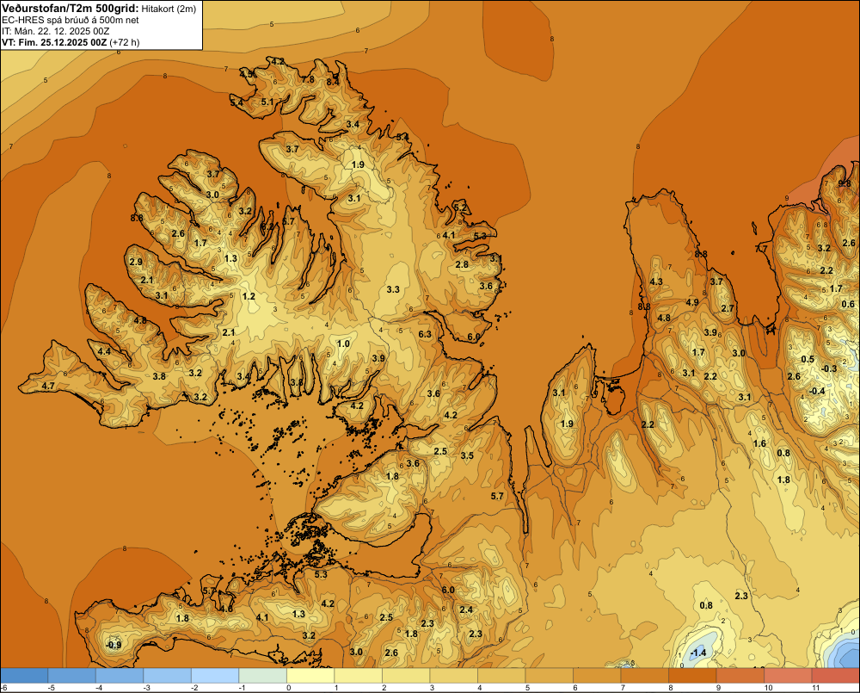Click the '1.2' temperature value
The height and width of the screenshot is (693, 860).
(x=249, y=296)
